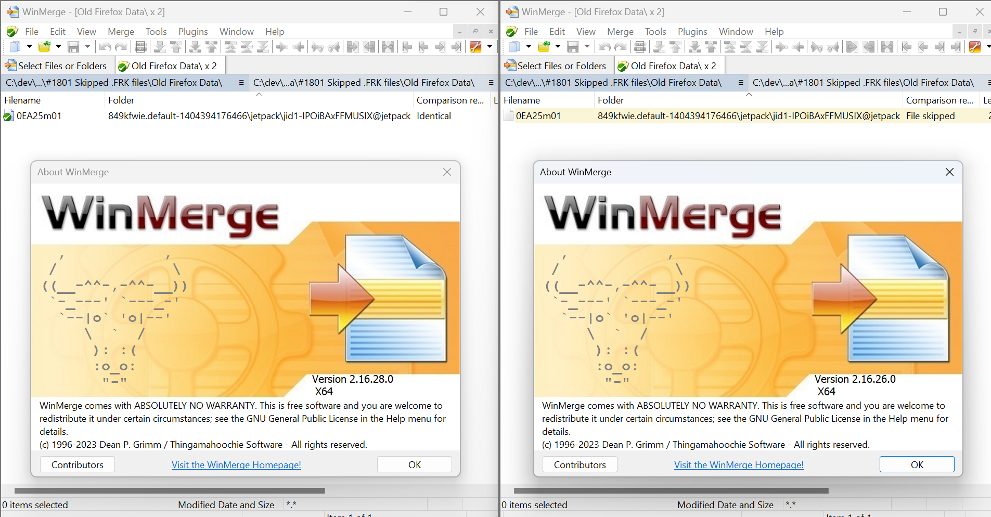Open the Plugins menu

tap(193, 32)
